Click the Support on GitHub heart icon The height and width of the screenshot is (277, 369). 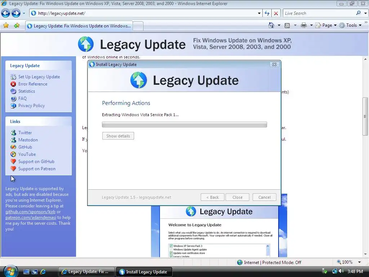tap(13, 162)
